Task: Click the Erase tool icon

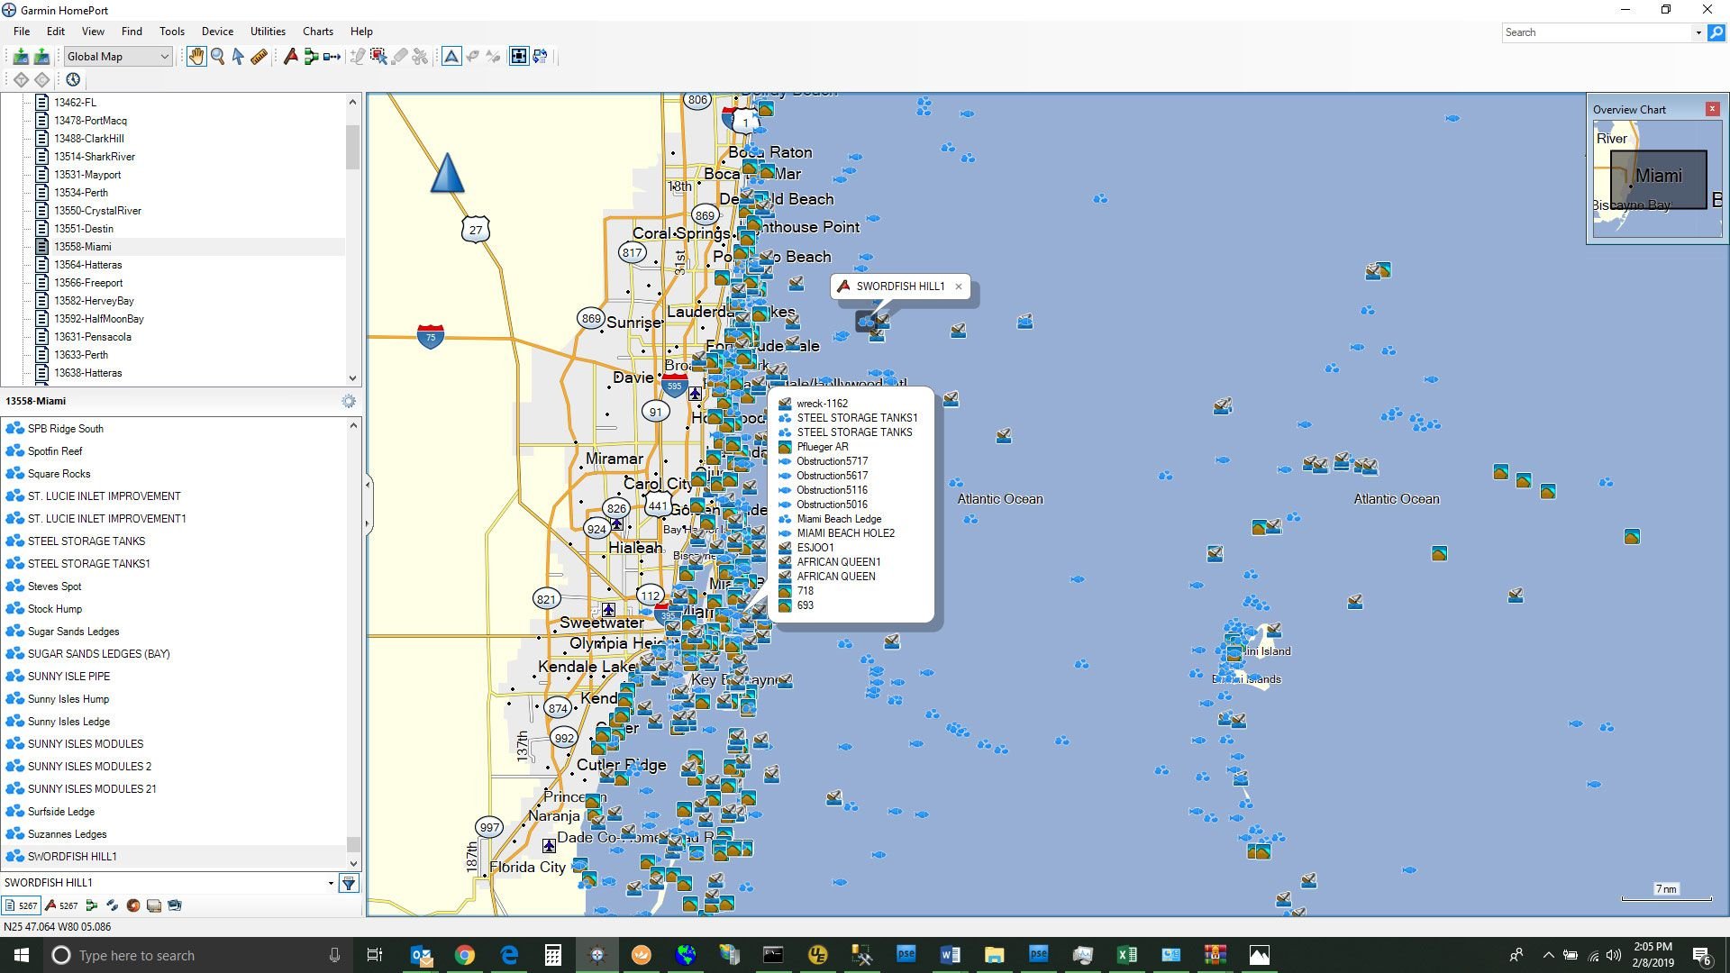Action: 399,57
